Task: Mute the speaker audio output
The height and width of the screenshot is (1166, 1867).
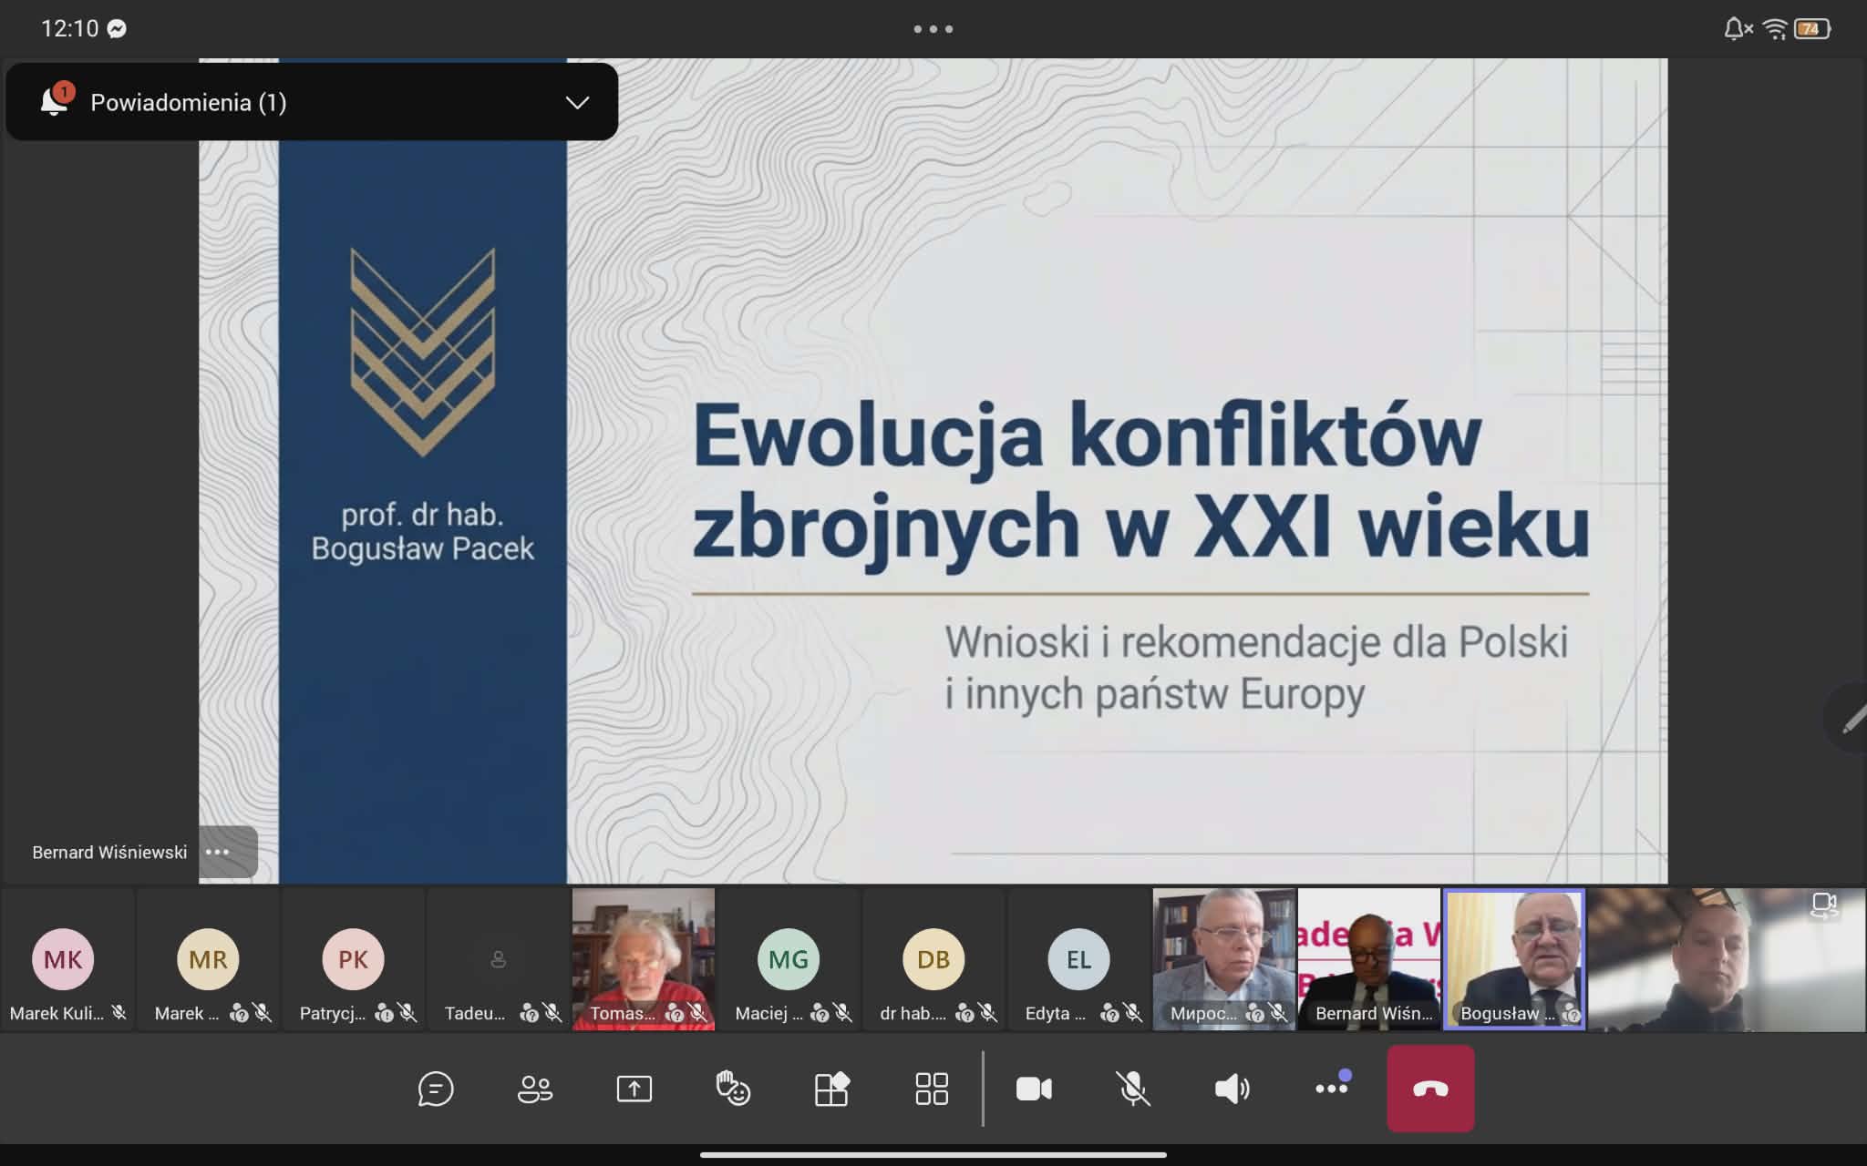Action: pyautogui.click(x=1231, y=1088)
